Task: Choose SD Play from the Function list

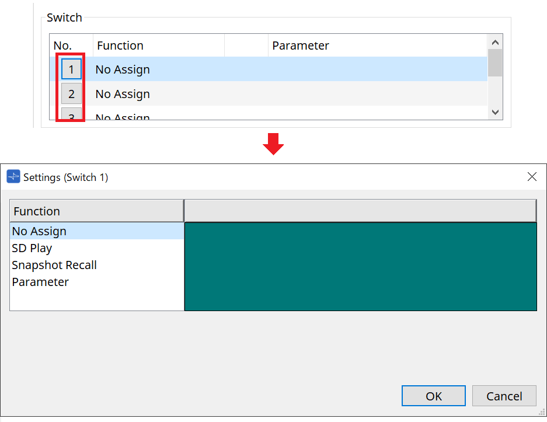Action: [x=32, y=248]
